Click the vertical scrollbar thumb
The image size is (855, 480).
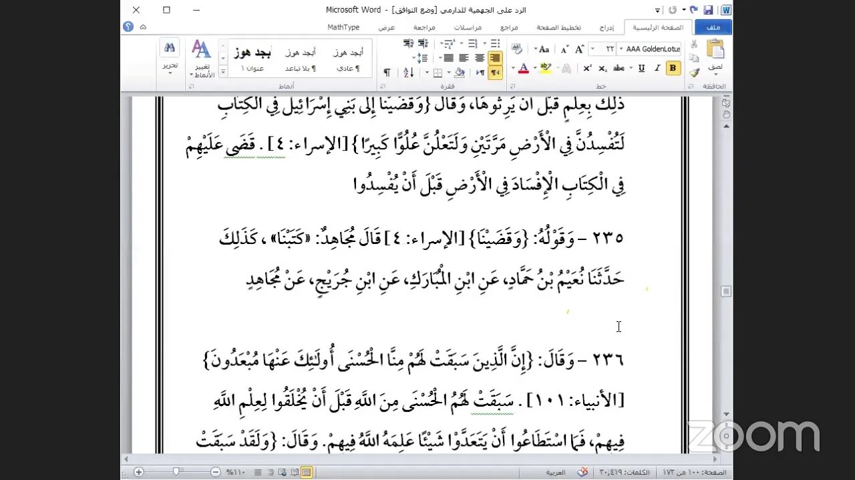tap(726, 291)
